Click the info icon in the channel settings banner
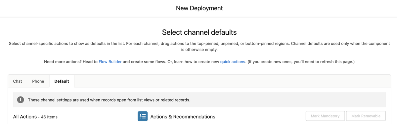397x124 pixels. click(21, 100)
